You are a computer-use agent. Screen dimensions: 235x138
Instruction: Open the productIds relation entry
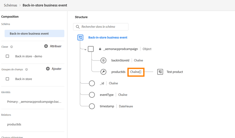[14, 124]
